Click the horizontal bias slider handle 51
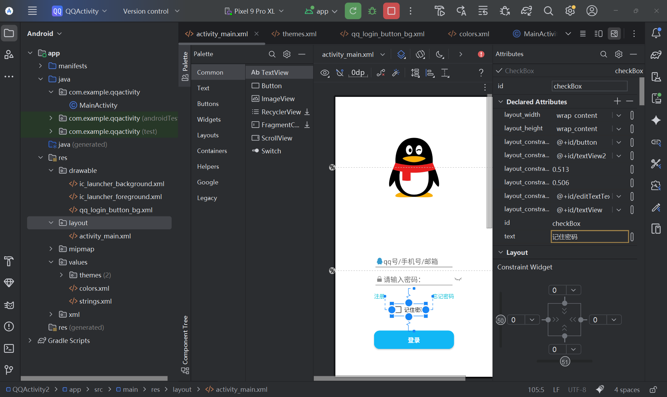Viewport: 667px width, 397px height. [565, 361]
